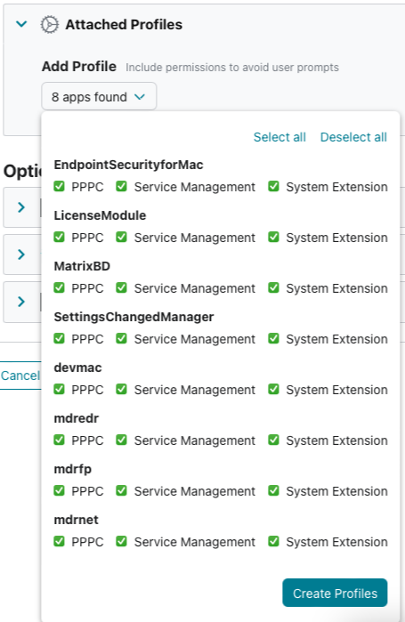Uncheck System Extension for SettingsChangedManager

click(273, 338)
